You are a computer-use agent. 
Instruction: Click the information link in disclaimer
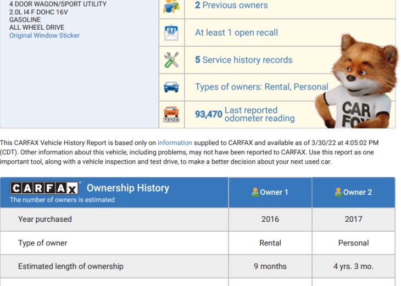pyautogui.click(x=175, y=143)
